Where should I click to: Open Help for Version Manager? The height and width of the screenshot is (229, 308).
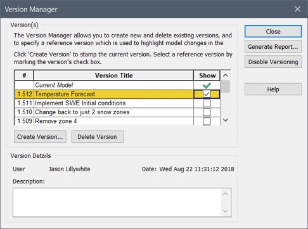pos(273,89)
